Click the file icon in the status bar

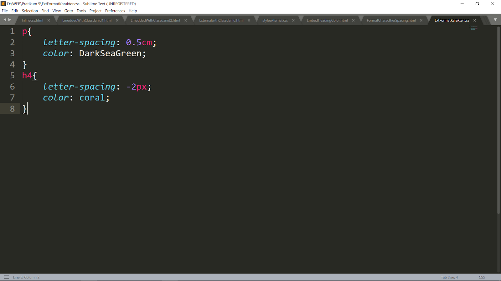6,277
